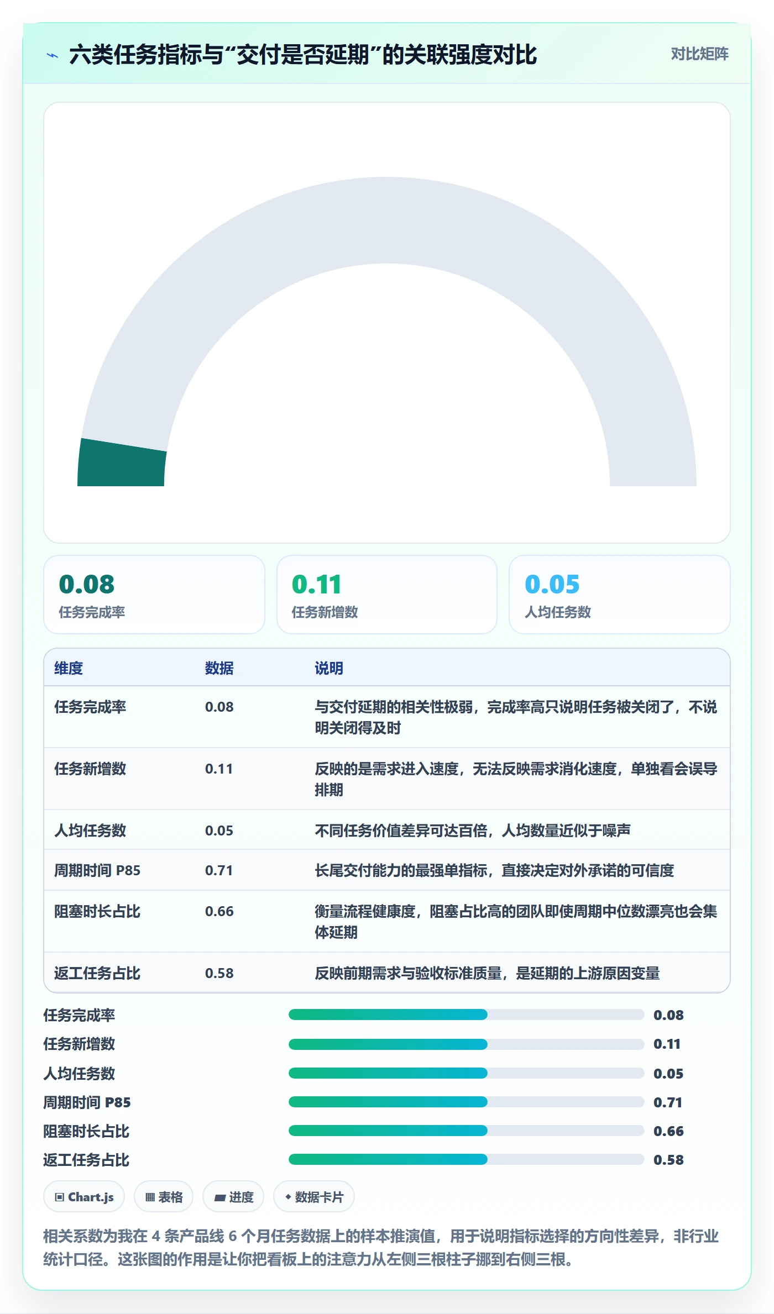Click the description 不同任务价值差异可达百倍，人均数量近似于噪声
Image resolution: width=774 pixels, height=1314 pixels.
(473, 831)
